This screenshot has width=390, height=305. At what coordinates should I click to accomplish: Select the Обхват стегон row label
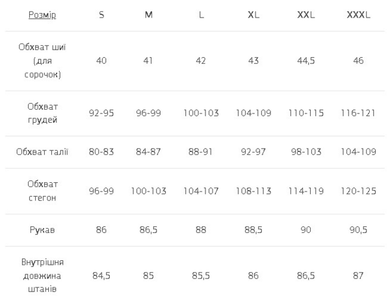(x=42, y=191)
